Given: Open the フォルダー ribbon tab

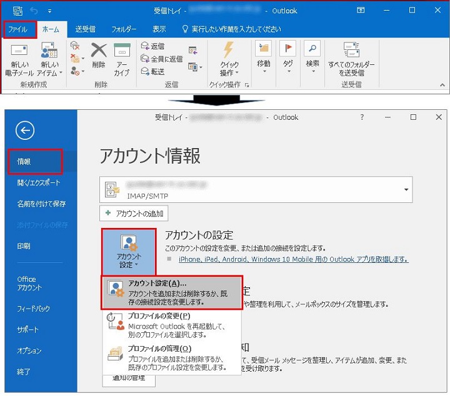Looking at the screenshot, I should [x=124, y=29].
